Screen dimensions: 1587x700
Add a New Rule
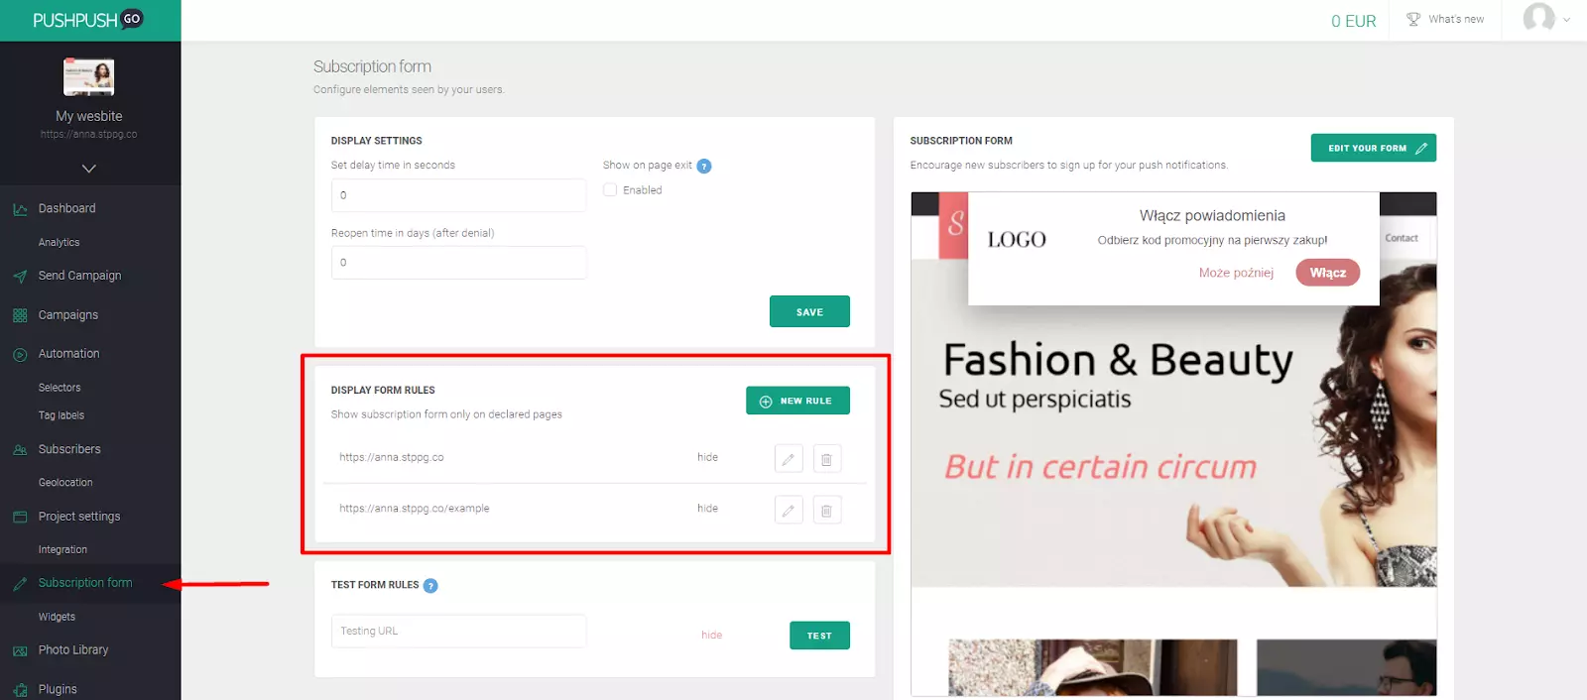(x=797, y=401)
